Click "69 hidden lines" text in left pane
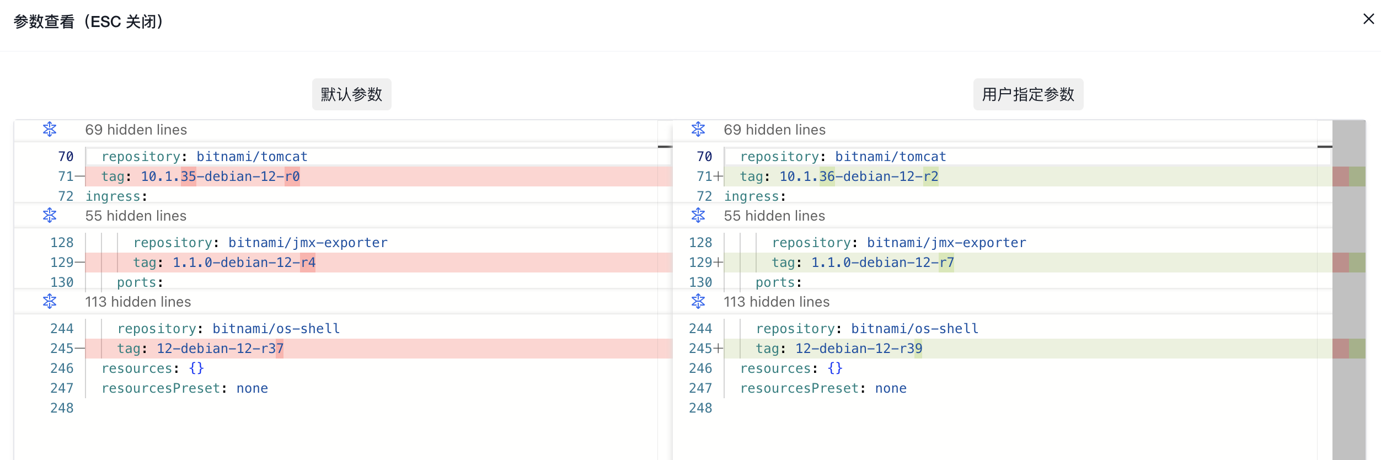Screen dimensions: 1381x460 point(136,130)
